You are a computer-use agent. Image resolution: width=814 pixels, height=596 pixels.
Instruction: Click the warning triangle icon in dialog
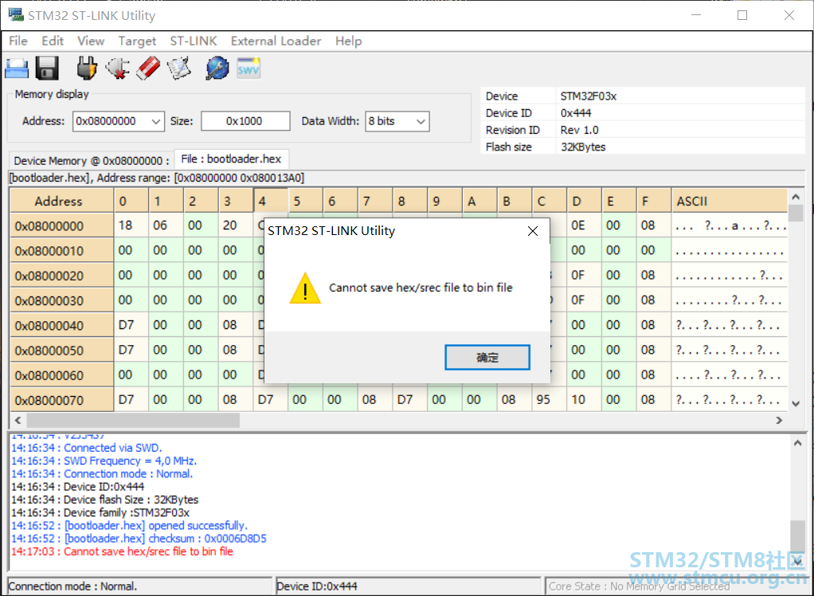(x=305, y=288)
